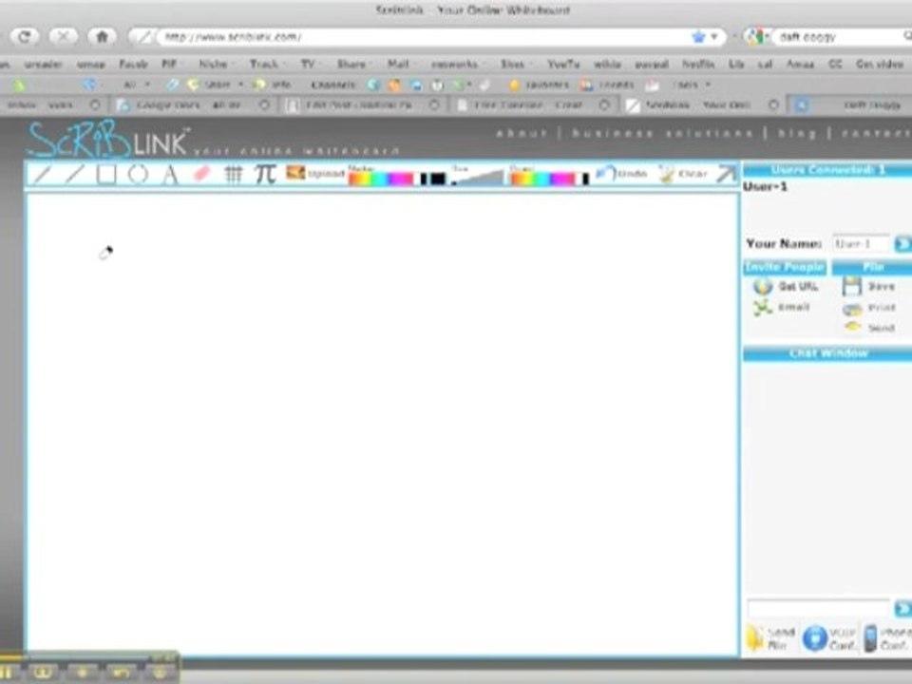Click the 'Get video' bookmark

coord(880,64)
